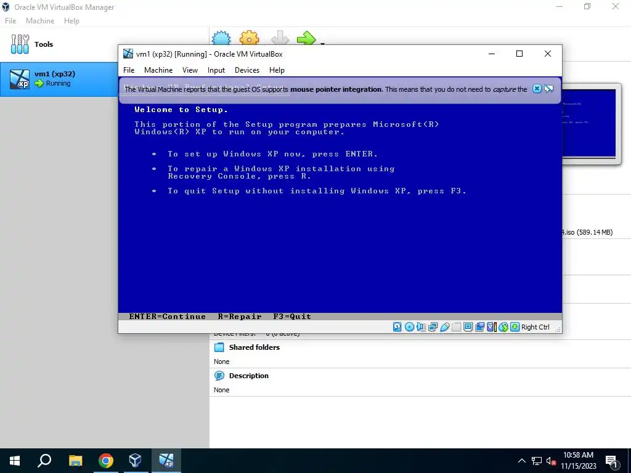Viewport: 631px width, 473px height.
Task: Click the muted volume tray icon
Action: (551, 461)
